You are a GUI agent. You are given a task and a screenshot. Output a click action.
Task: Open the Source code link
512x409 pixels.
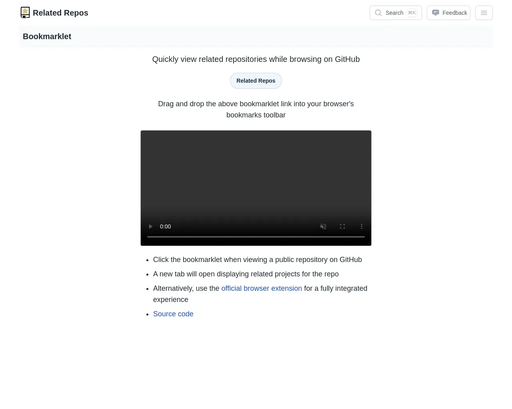(173, 314)
